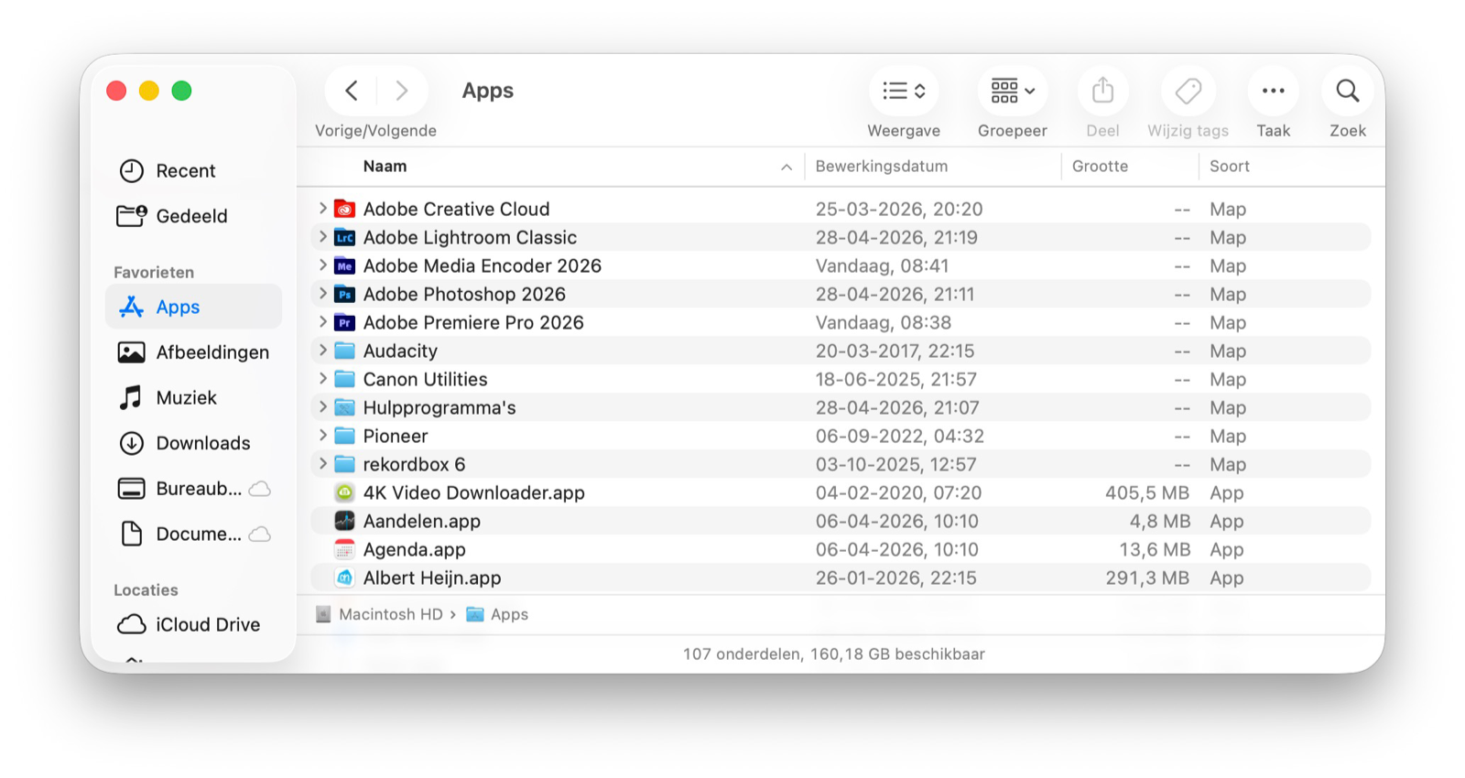
Task: Expand the Adobe Media Encoder 2026 folder
Action: coord(322,265)
